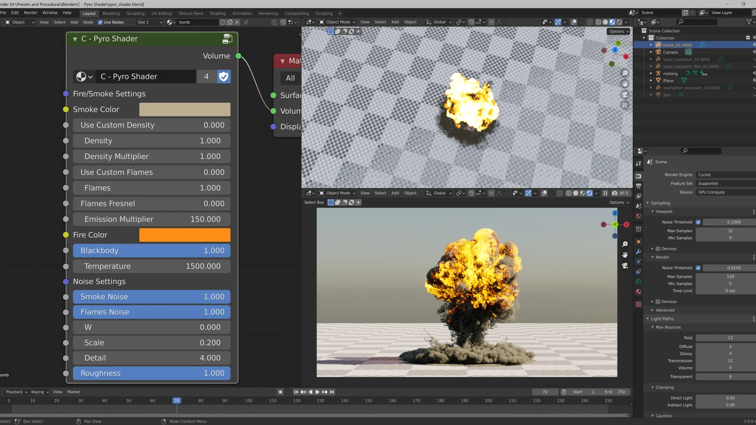756x425 pixels.
Task: Switch the viewport to Rendered shading mode
Action: tap(619, 22)
